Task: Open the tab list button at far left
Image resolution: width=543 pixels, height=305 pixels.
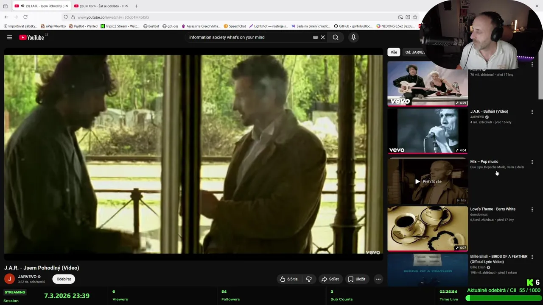Action: (5, 6)
